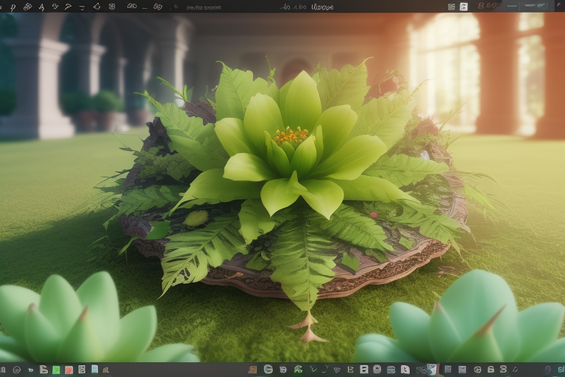Select the white floppy-disk save icon in bottom toolbar
The height and width of the screenshot is (377, 565).
coord(364,369)
